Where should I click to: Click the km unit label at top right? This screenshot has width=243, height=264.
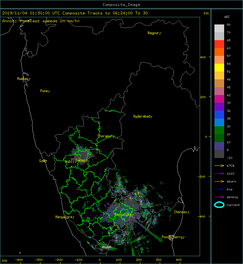(x=206, y=13)
